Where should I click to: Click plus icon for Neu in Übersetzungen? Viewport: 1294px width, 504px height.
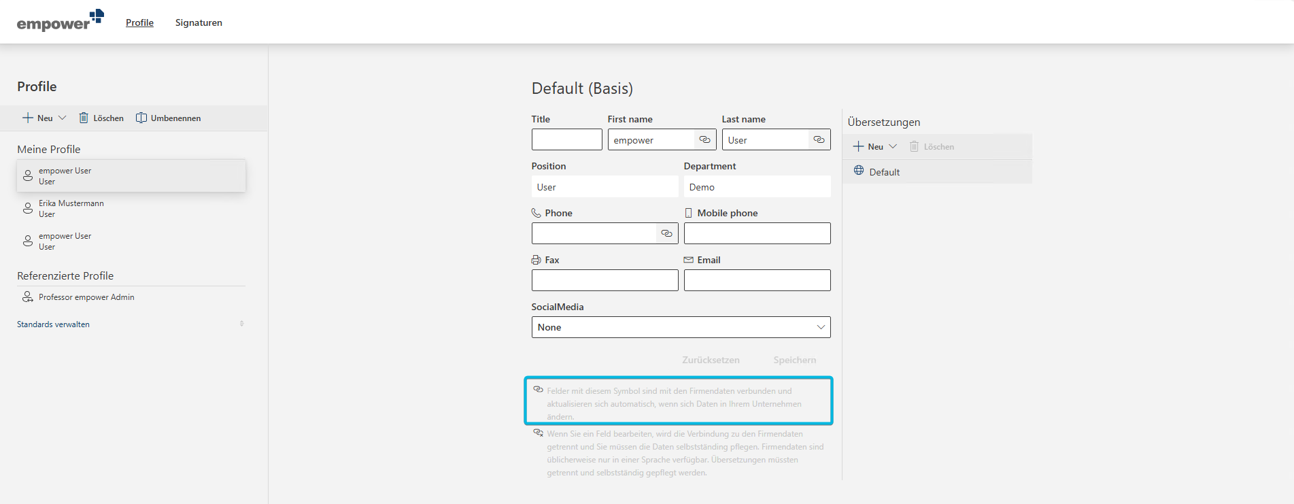pyautogui.click(x=859, y=146)
